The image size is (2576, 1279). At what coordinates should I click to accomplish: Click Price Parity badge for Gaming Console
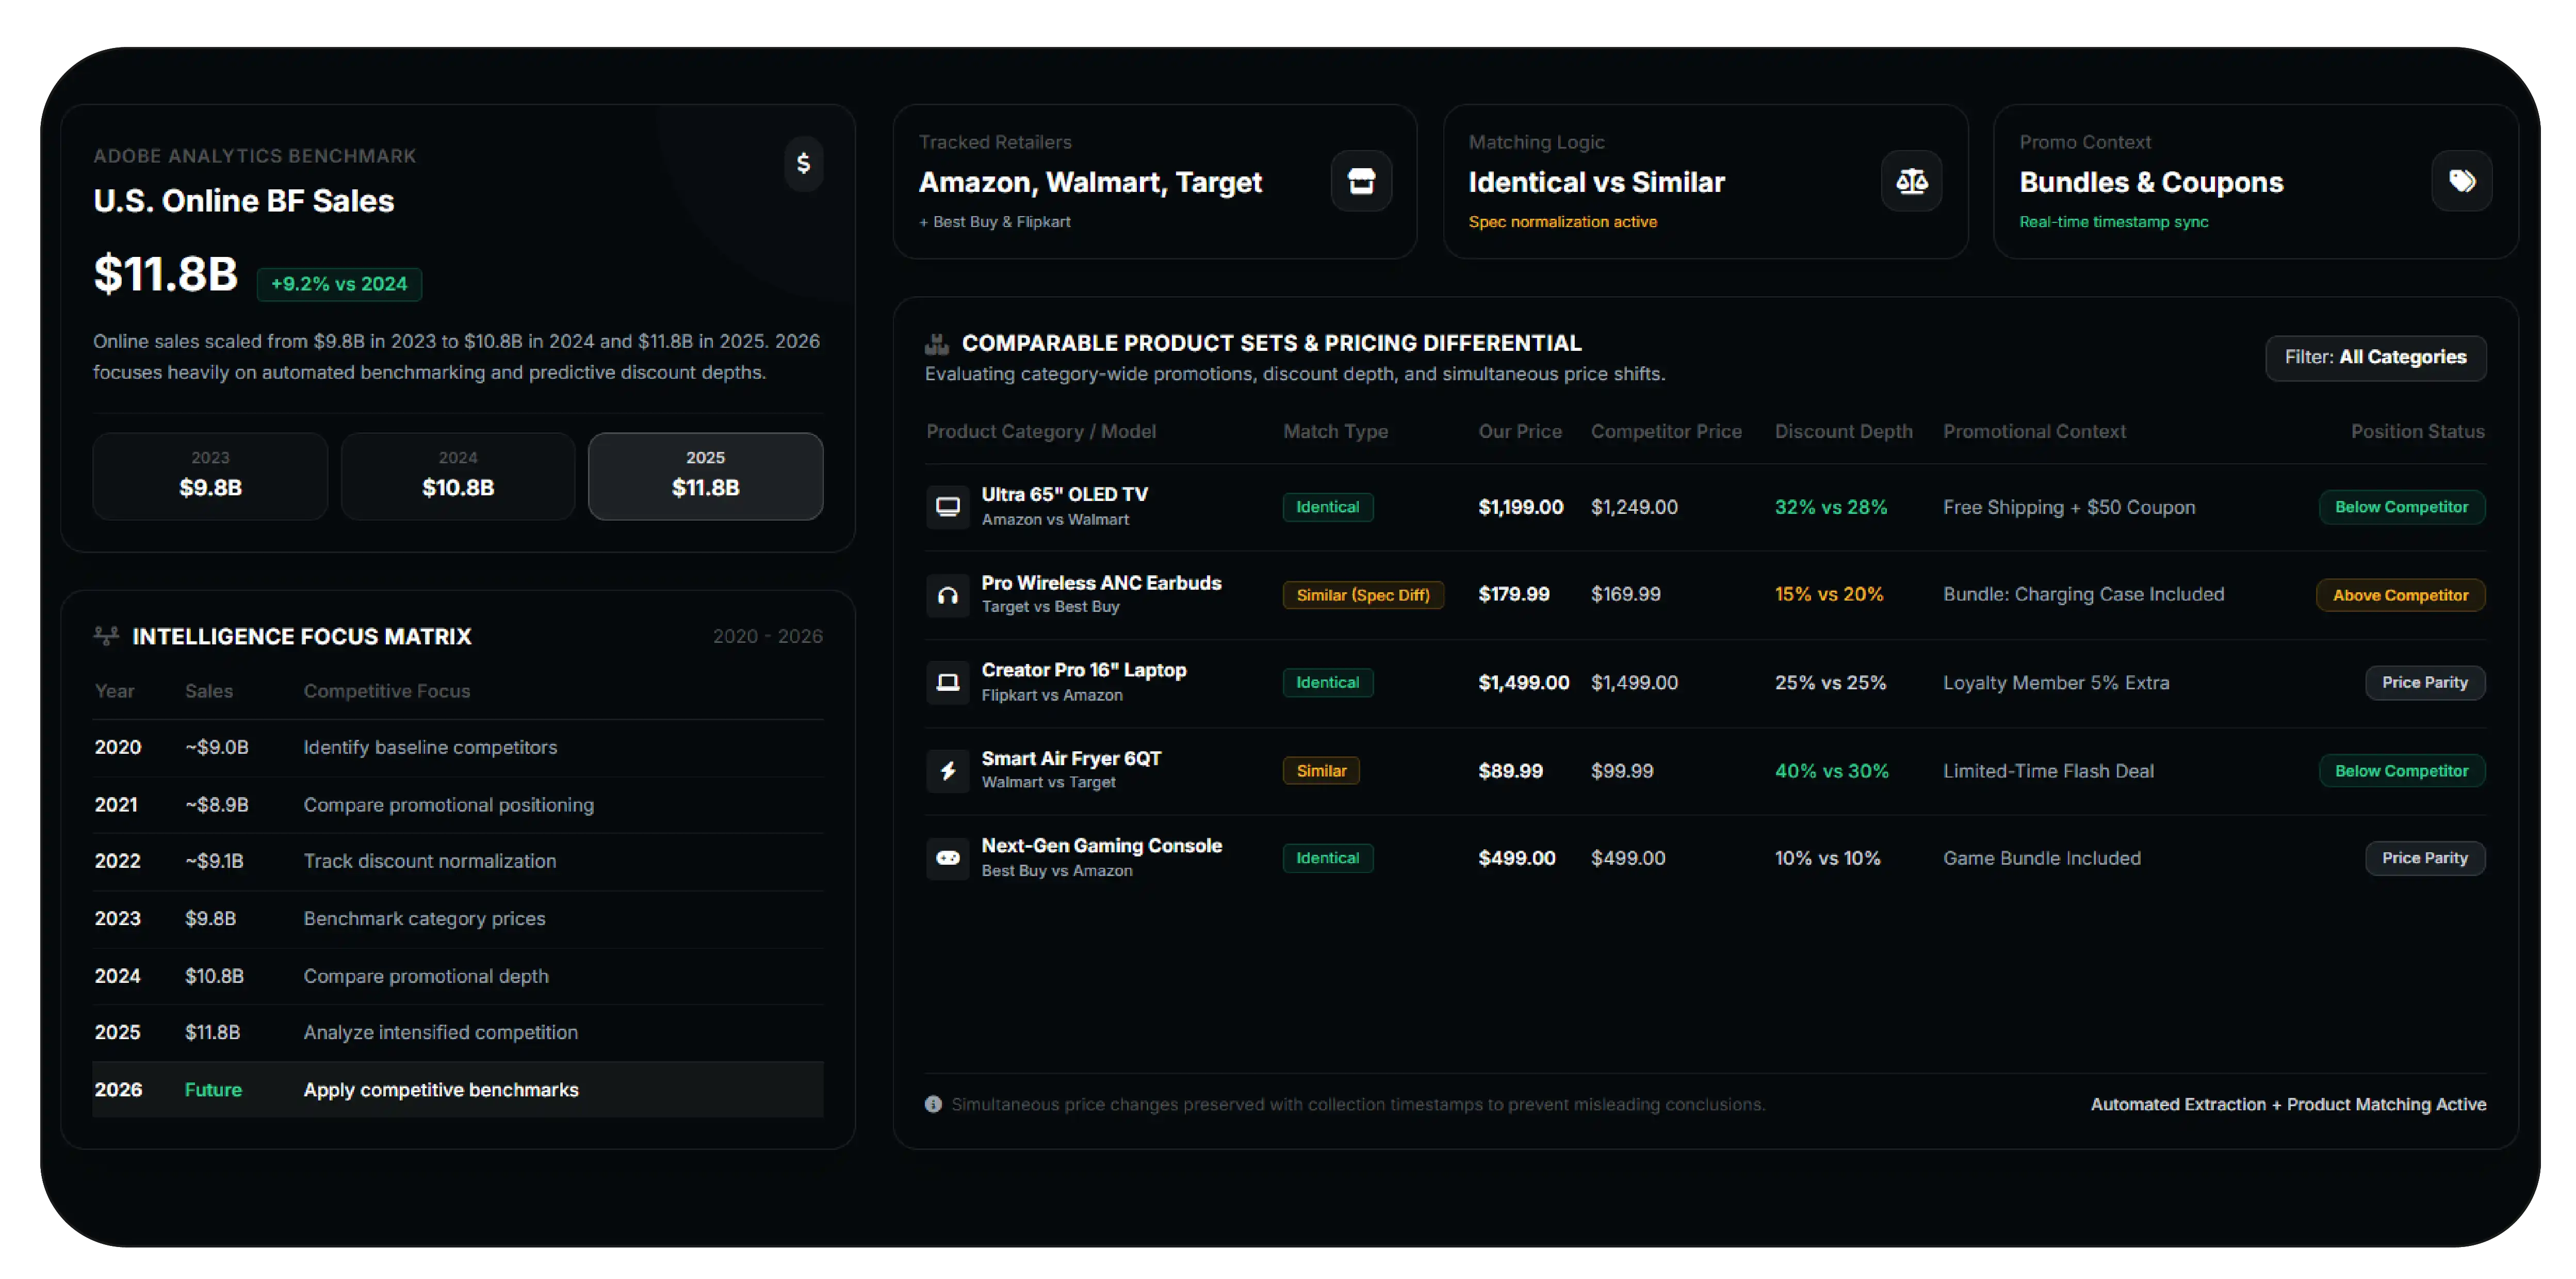click(x=2424, y=858)
